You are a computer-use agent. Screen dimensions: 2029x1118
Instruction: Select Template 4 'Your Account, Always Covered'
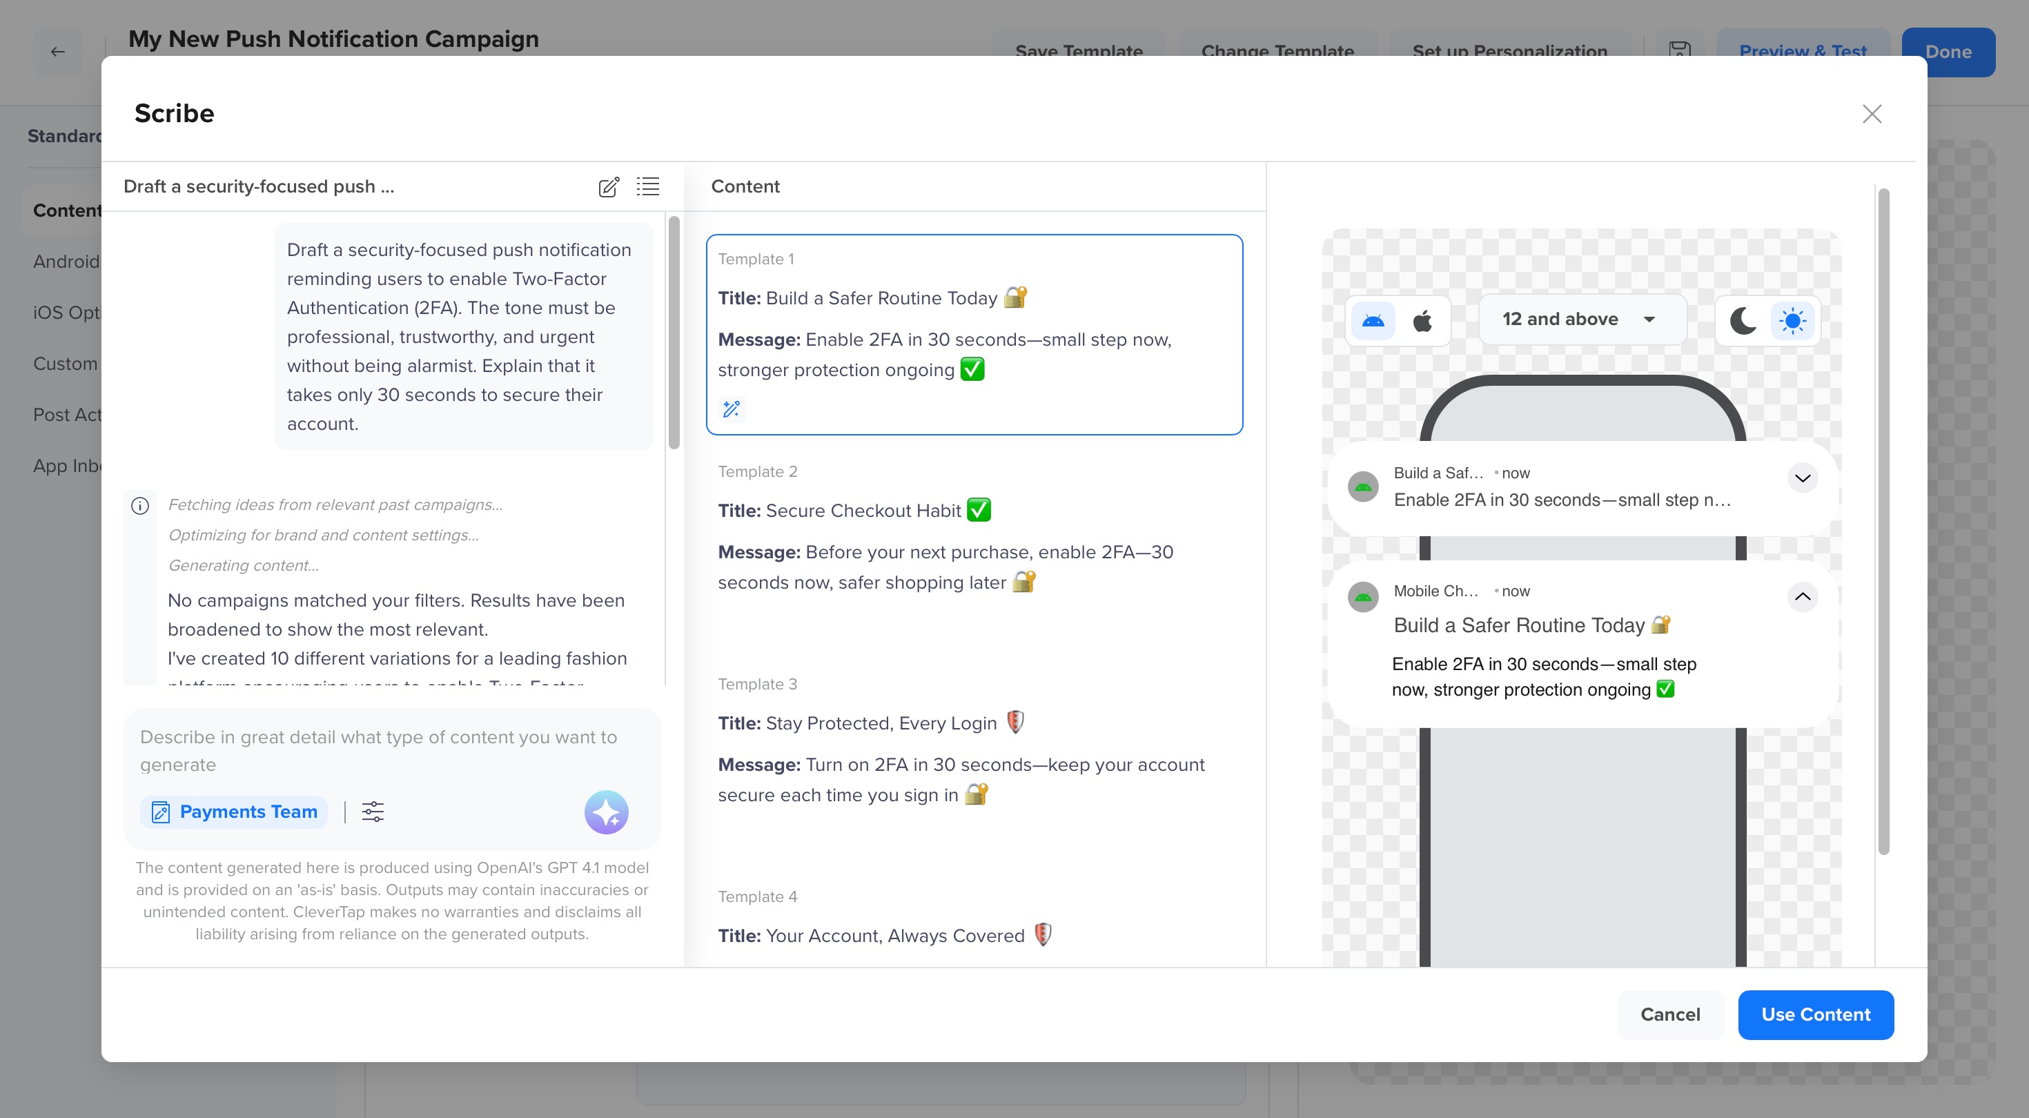click(974, 920)
